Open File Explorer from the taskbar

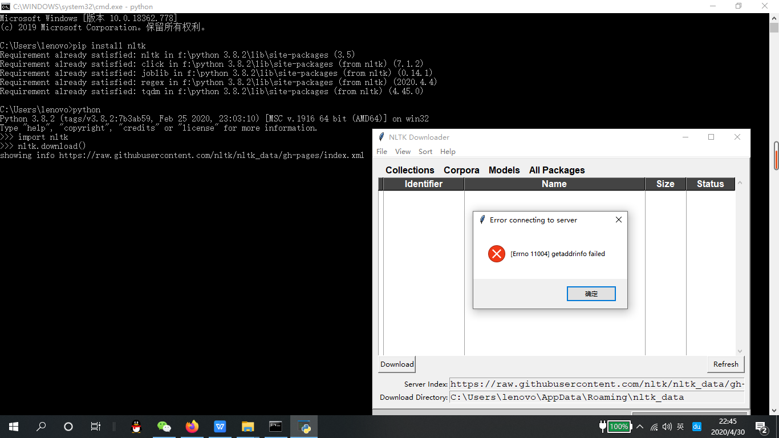(248, 427)
